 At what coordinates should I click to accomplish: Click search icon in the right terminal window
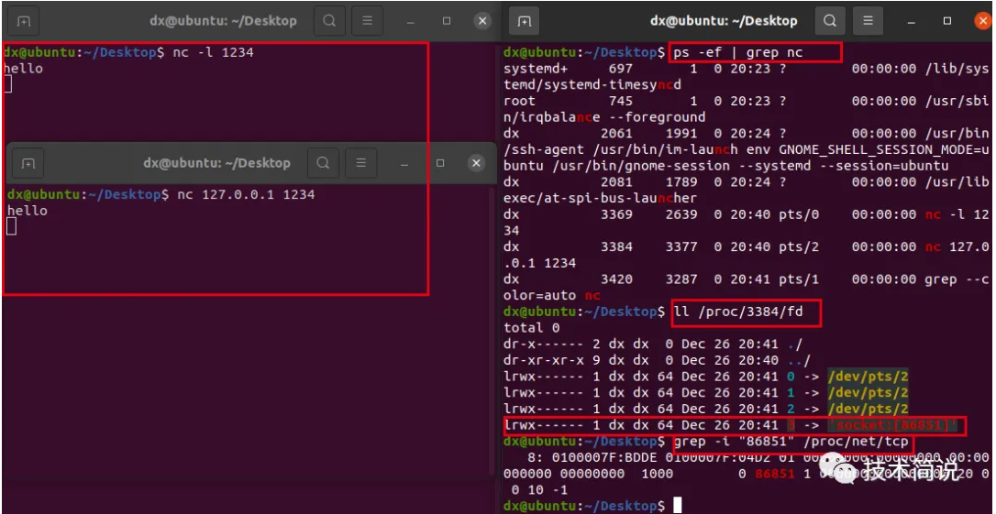(830, 20)
